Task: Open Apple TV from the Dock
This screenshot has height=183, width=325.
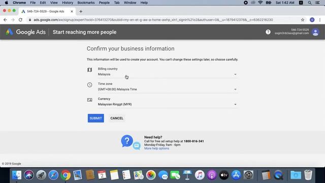Action: point(224,175)
